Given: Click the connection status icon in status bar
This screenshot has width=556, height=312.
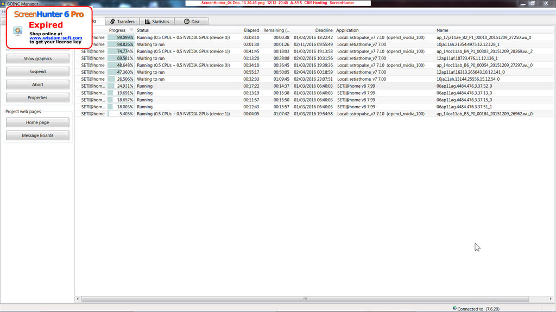Looking at the screenshot, I should (x=454, y=308).
